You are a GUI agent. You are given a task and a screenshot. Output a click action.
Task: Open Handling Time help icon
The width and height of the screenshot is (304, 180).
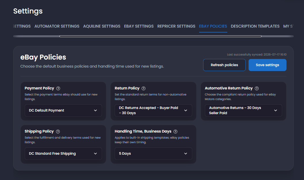[176, 131]
